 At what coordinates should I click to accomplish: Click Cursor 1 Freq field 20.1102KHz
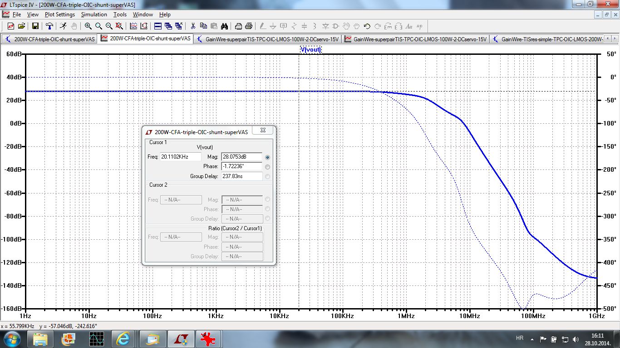[x=181, y=157]
